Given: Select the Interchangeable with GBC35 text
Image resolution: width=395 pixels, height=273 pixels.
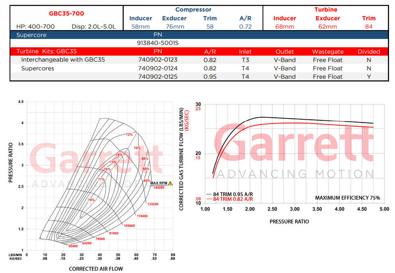Looking at the screenshot, I should point(63,60).
